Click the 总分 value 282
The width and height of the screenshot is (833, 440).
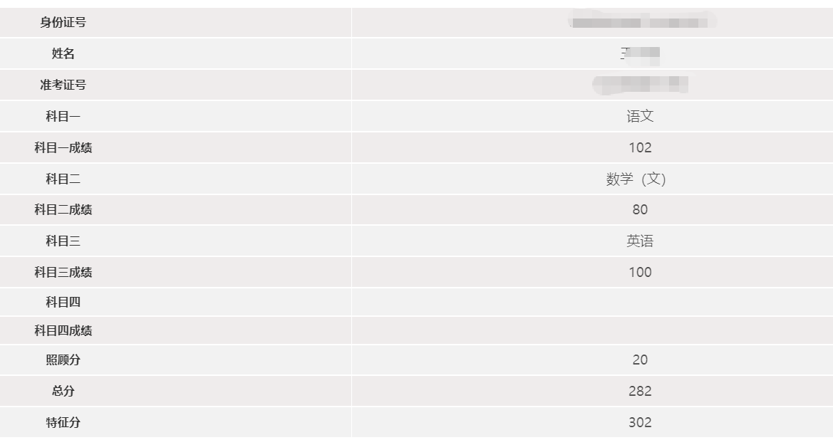coord(640,392)
